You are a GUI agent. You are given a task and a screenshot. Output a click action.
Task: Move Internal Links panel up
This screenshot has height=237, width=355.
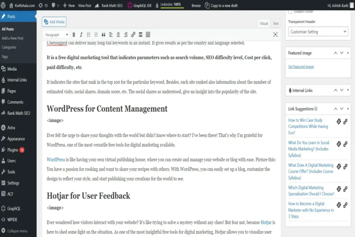click(336, 90)
